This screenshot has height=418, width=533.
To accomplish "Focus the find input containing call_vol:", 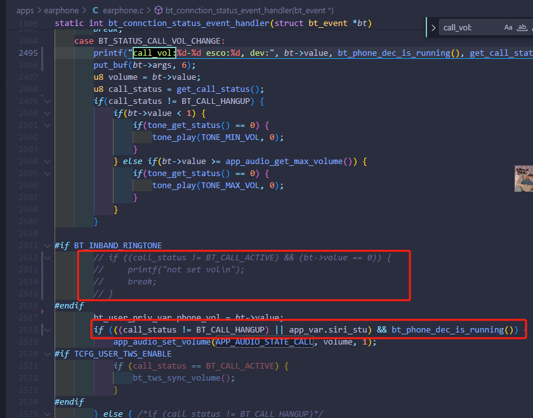I will pos(471,28).
